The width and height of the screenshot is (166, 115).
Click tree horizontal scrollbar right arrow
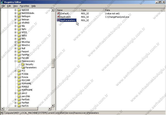(x=50, y=109)
